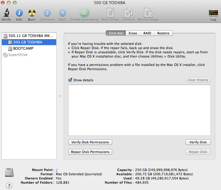Image resolution: width=221 pixels, height=190 pixels.
Task: Click the Capacity value 250 GB text
Action: click(x=161, y=170)
